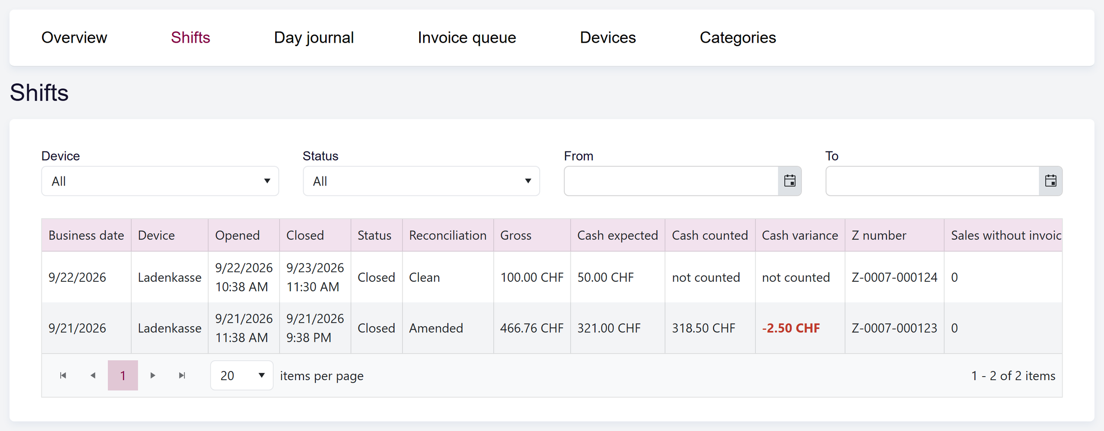Jump to last page of results
Viewport: 1104px width, 431px height.
click(x=182, y=375)
